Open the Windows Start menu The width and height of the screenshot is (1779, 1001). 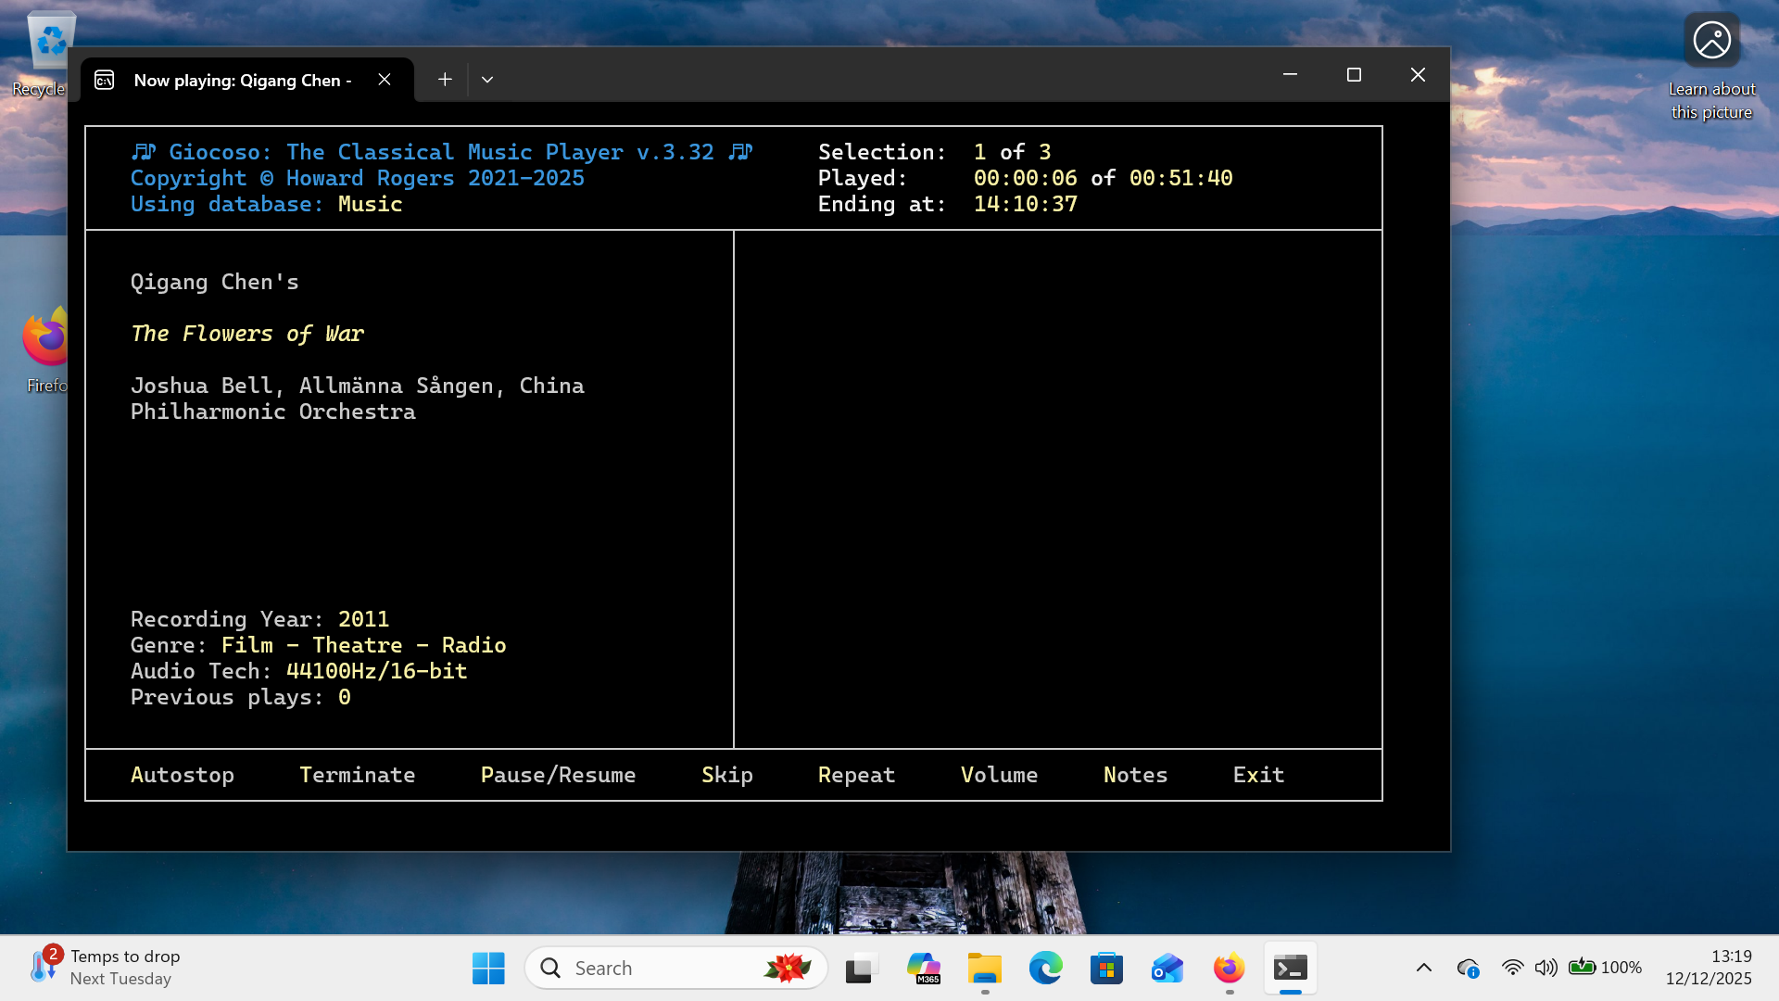click(x=488, y=969)
